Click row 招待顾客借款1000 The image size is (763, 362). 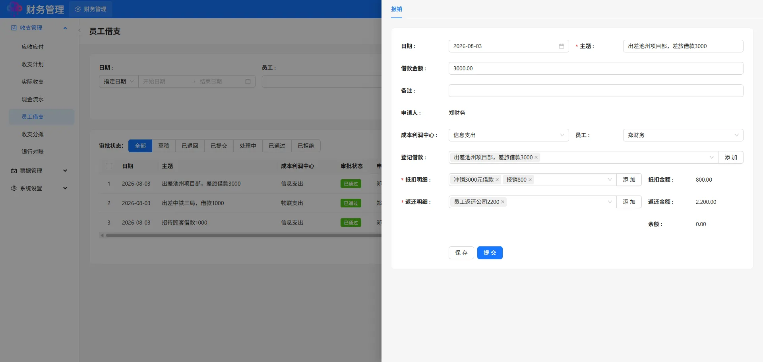coord(240,223)
